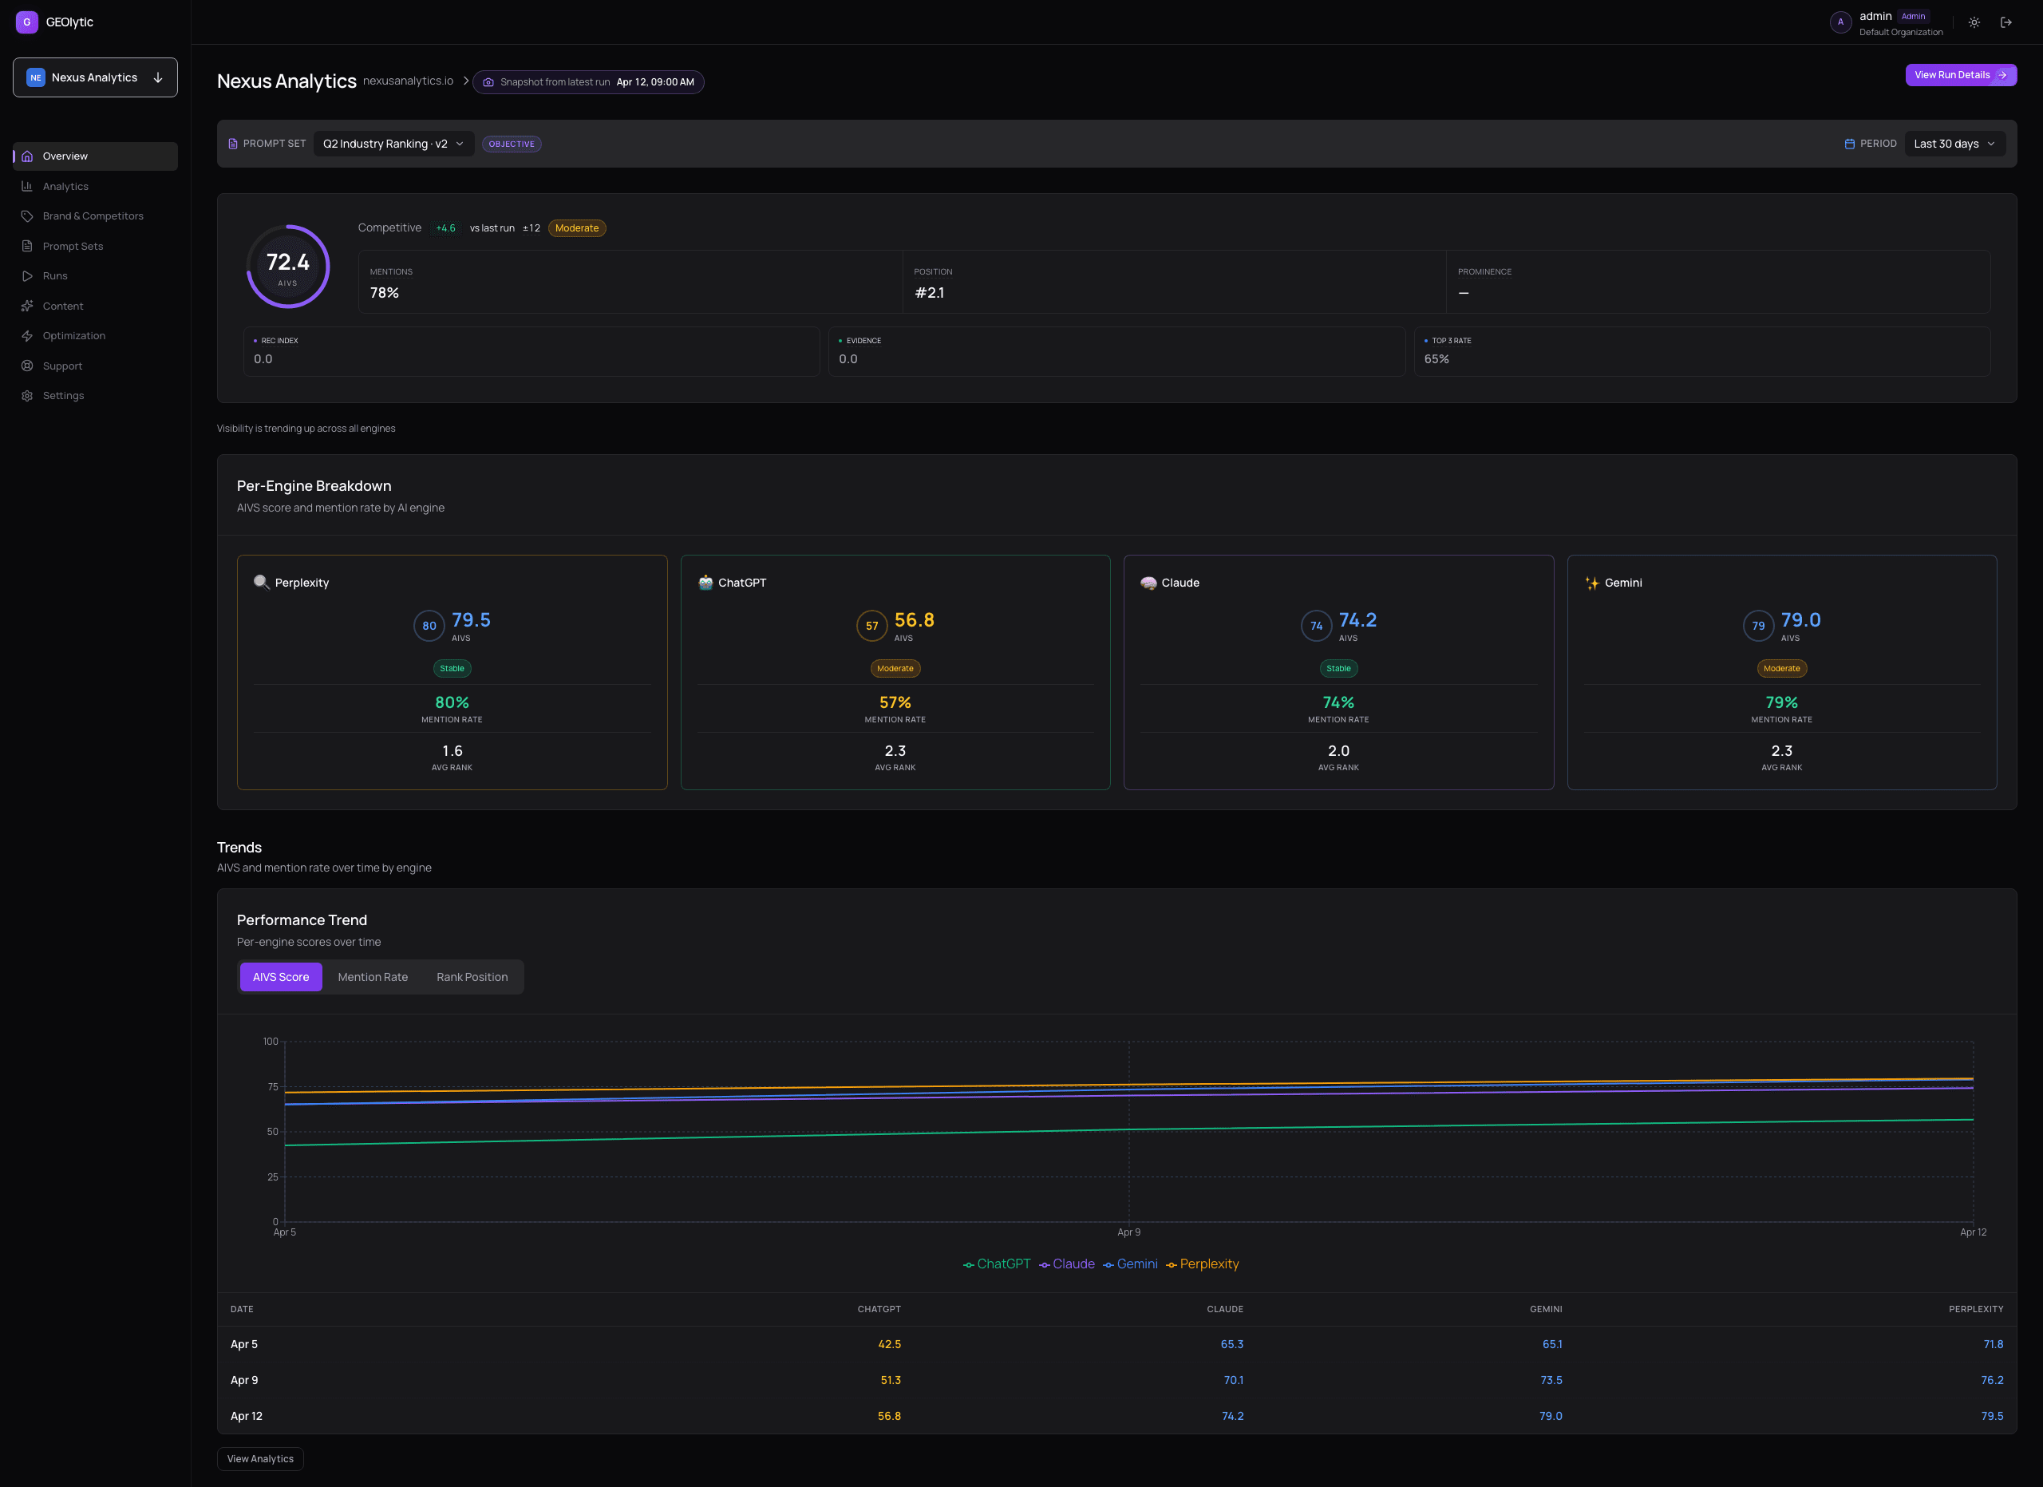The image size is (2043, 1487).
Task: Toggle Claude series in chart legend
Action: (1066, 1264)
